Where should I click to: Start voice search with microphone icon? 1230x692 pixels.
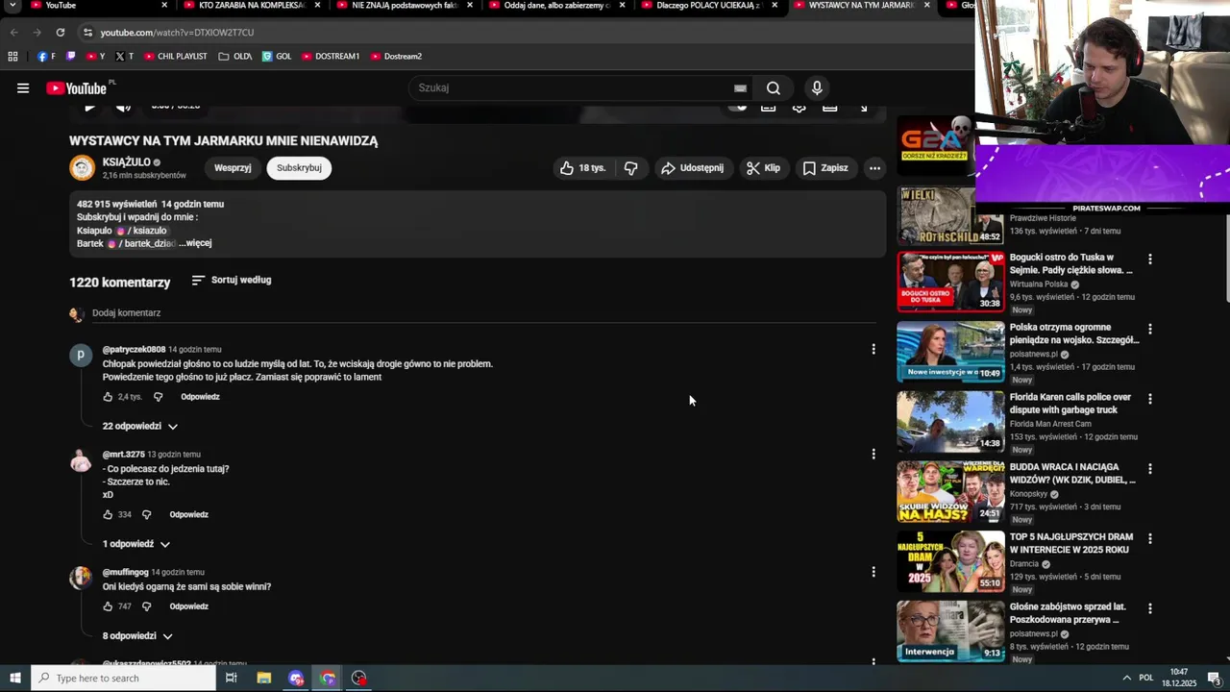[817, 88]
